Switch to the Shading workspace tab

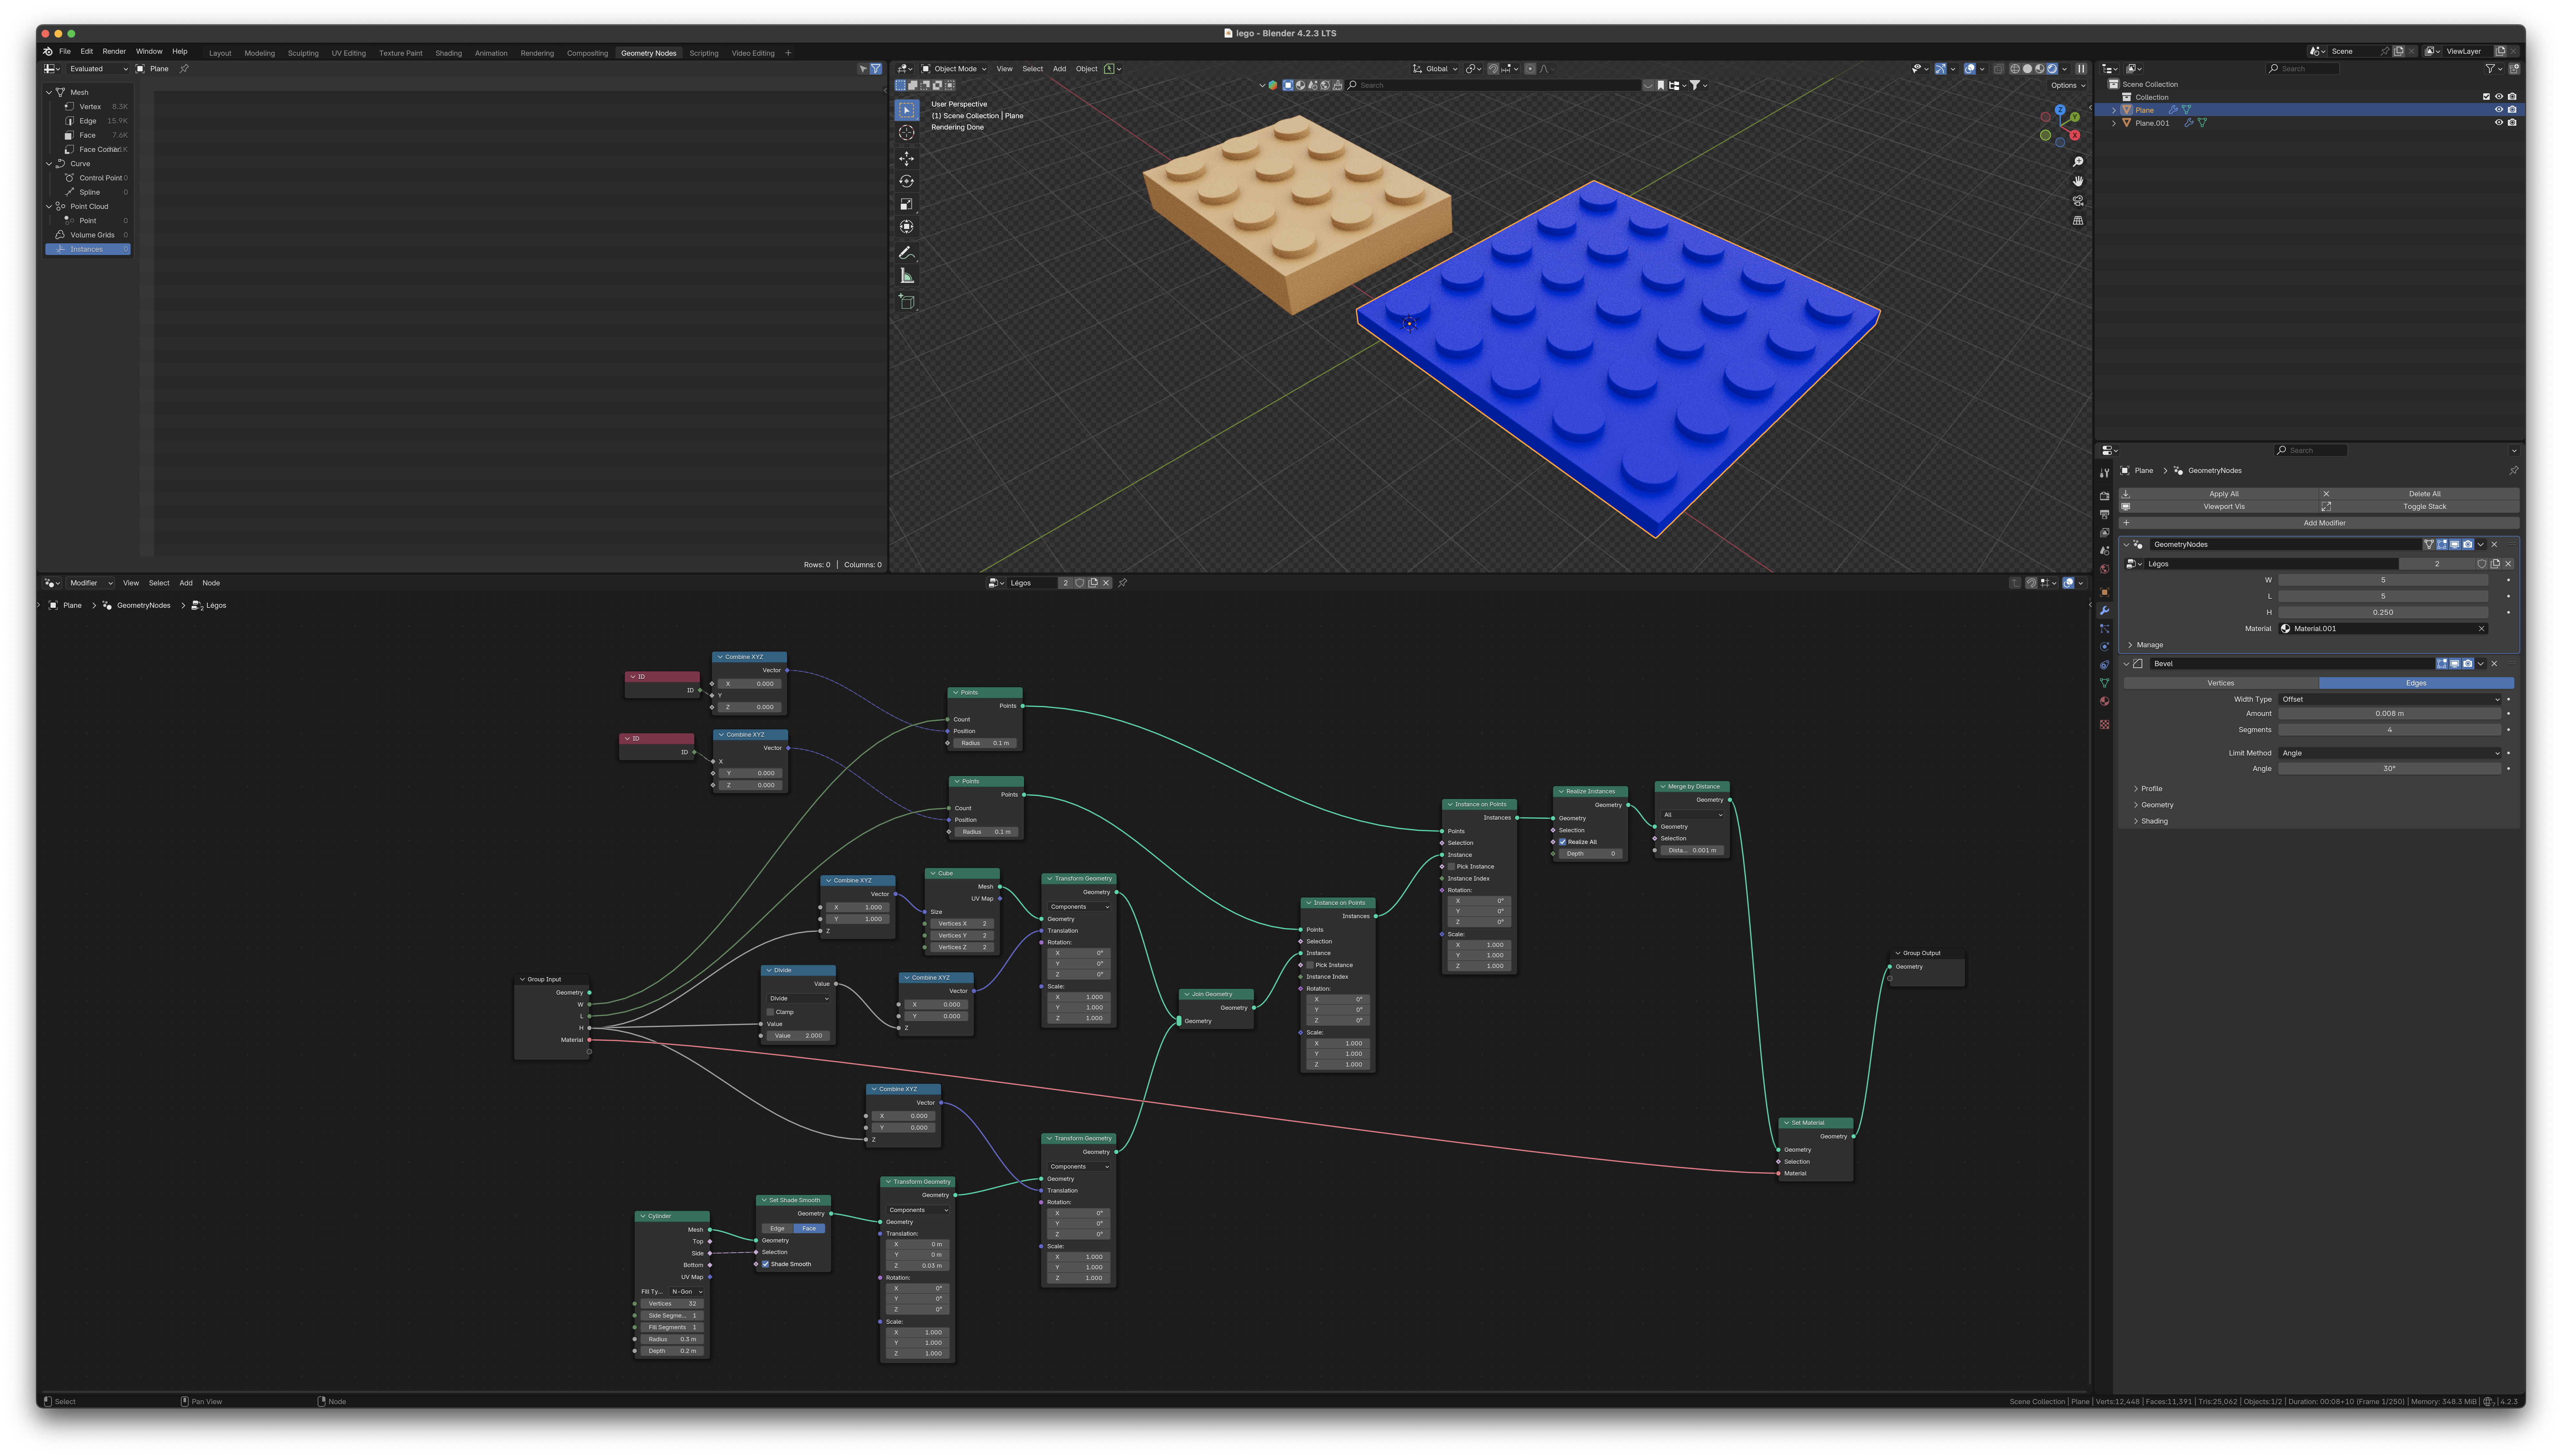coord(448,53)
